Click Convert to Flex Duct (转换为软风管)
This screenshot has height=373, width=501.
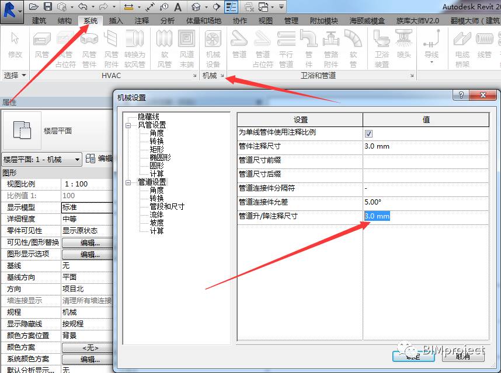(134, 49)
